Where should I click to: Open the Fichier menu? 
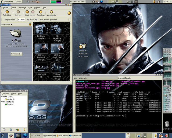(x=6, y=8)
